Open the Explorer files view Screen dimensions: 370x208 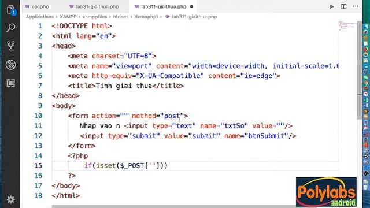(11, 10)
